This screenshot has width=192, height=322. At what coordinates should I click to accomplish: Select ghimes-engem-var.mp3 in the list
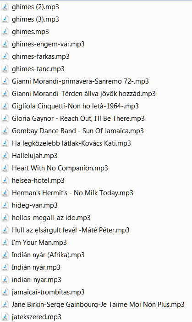48,44
